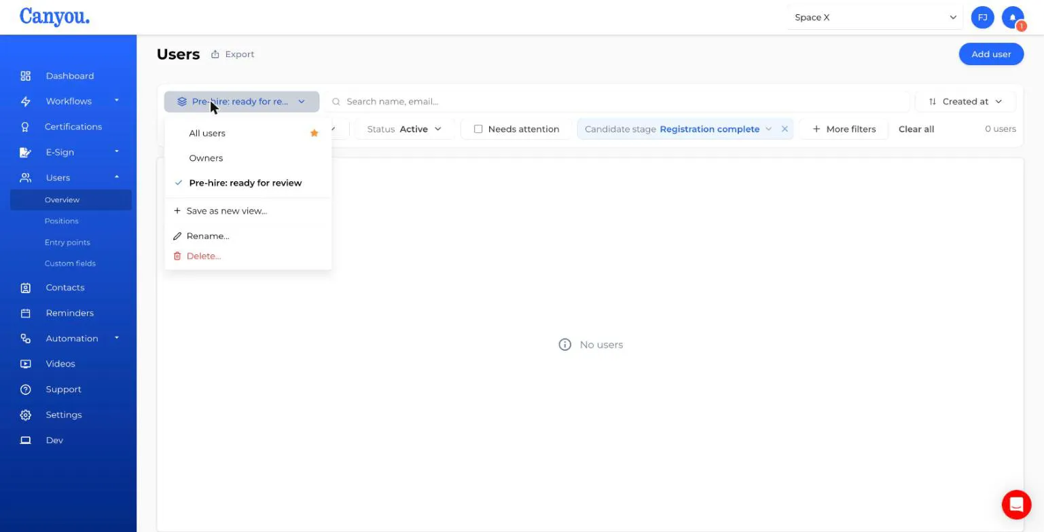
Task: Choose Delete... in view menu
Action: tap(248, 256)
